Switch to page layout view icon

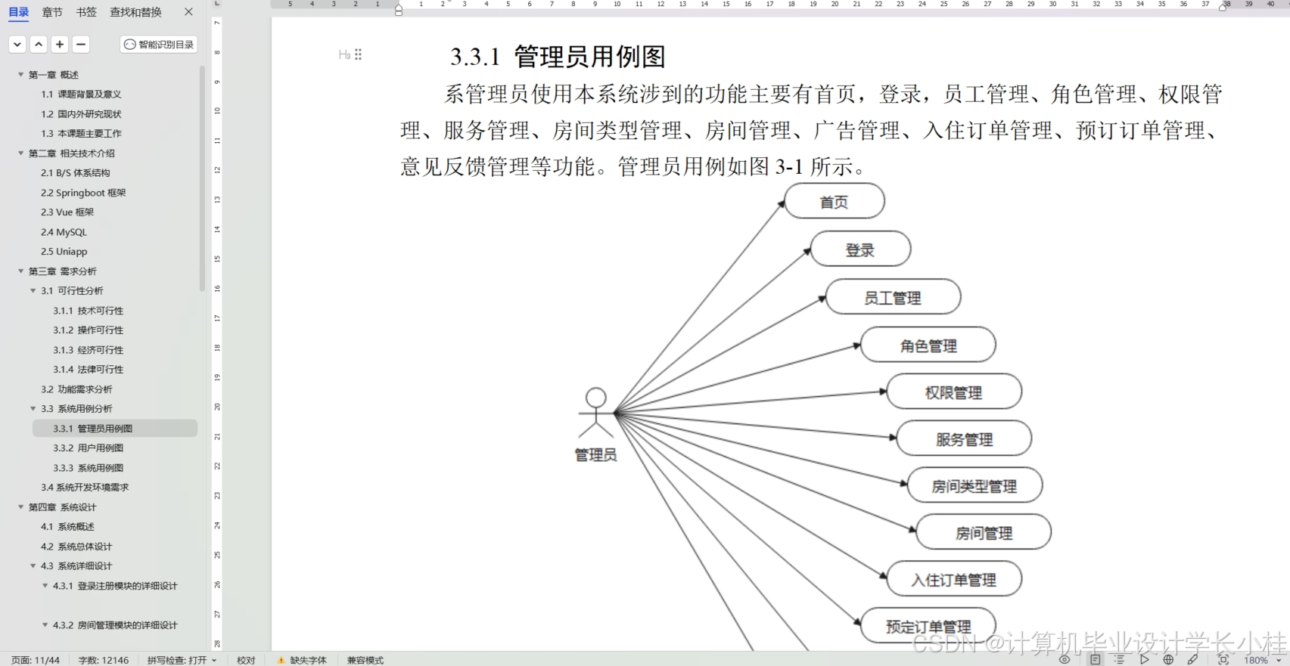[1095, 660]
